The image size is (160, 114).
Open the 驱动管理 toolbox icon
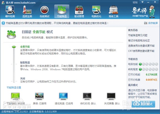click(79, 12)
